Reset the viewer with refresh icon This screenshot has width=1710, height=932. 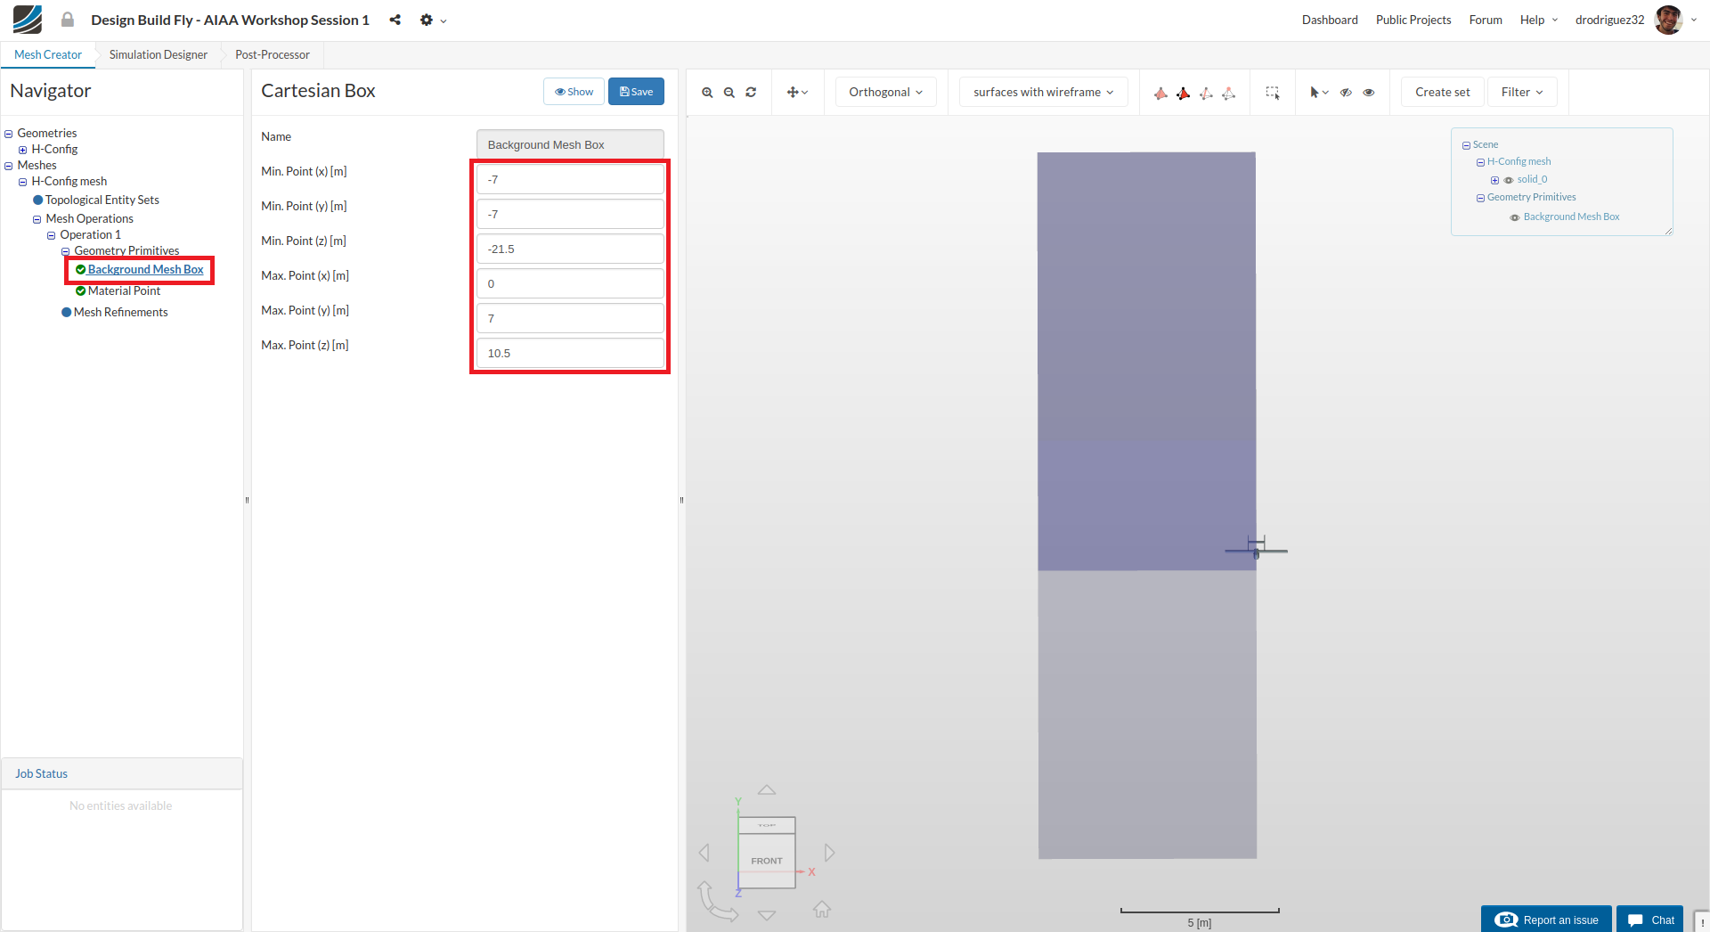pos(751,92)
